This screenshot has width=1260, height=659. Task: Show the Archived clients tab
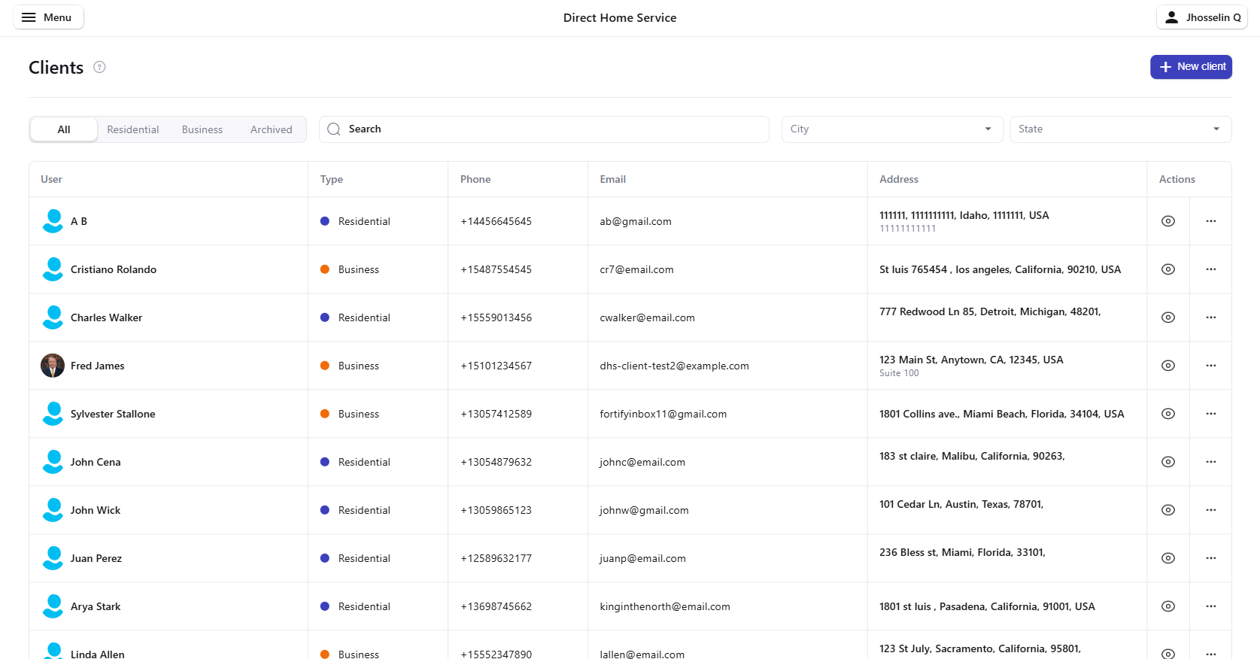(x=271, y=129)
